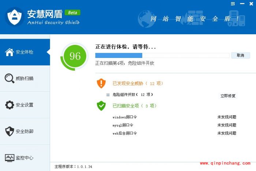This screenshot has height=171, width=256.
Task: Switch to the 安全设置 tab
Action: (25, 105)
